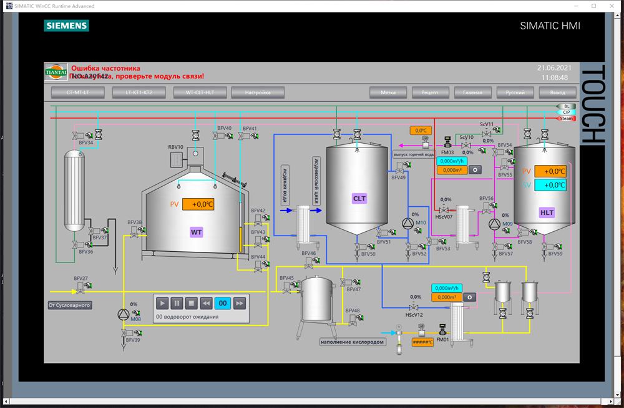Open the Настройка settings page
624x408 pixels.
pos(258,92)
